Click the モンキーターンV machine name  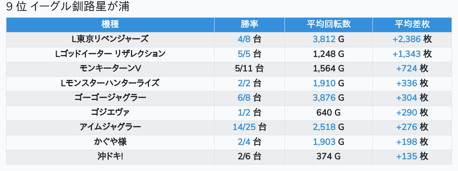click(x=110, y=69)
